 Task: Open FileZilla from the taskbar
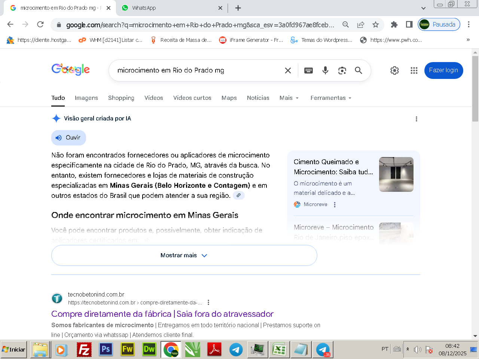84,350
